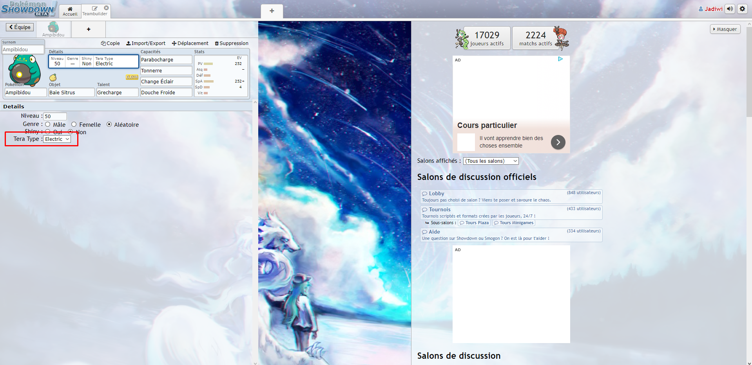Click the Niveau level input
The height and width of the screenshot is (365, 752).
click(55, 116)
